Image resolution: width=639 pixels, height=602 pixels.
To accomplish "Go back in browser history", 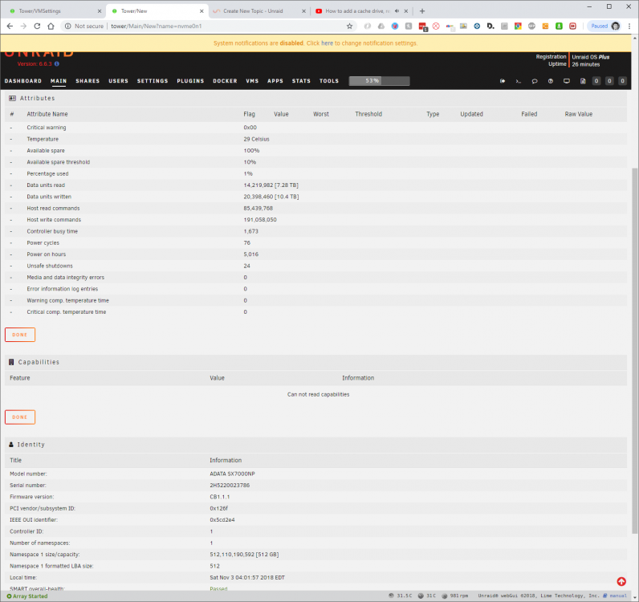I will pos(10,26).
